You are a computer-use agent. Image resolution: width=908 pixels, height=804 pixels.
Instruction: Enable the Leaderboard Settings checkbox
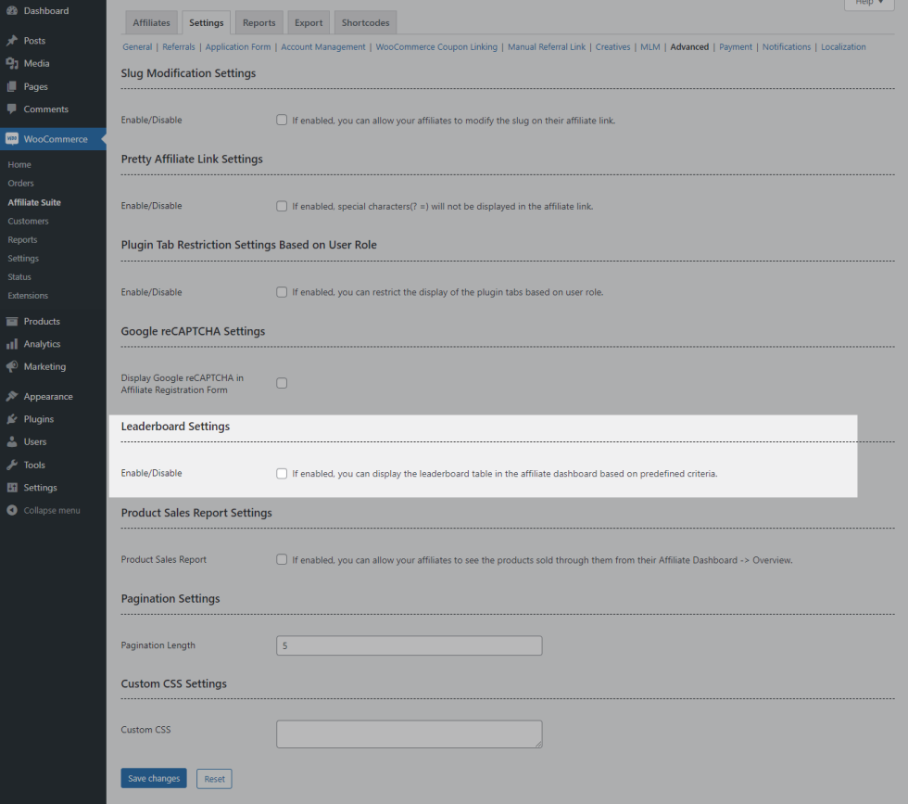[282, 474]
